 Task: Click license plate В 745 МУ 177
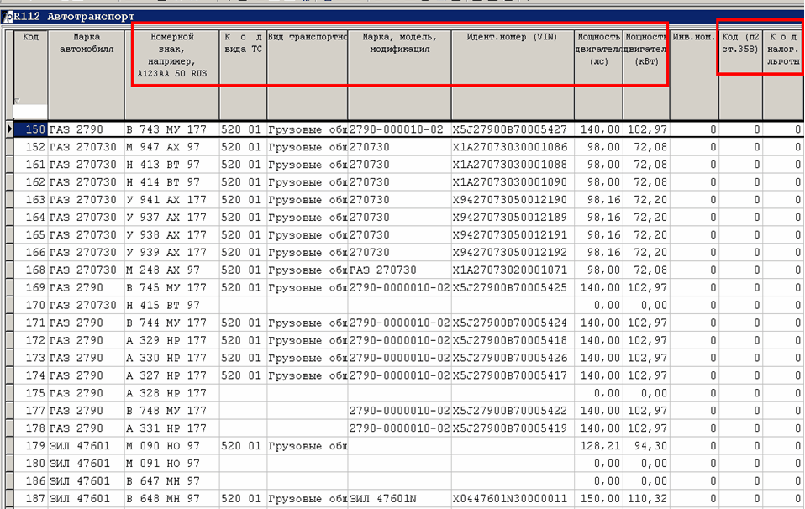(x=166, y=288)
